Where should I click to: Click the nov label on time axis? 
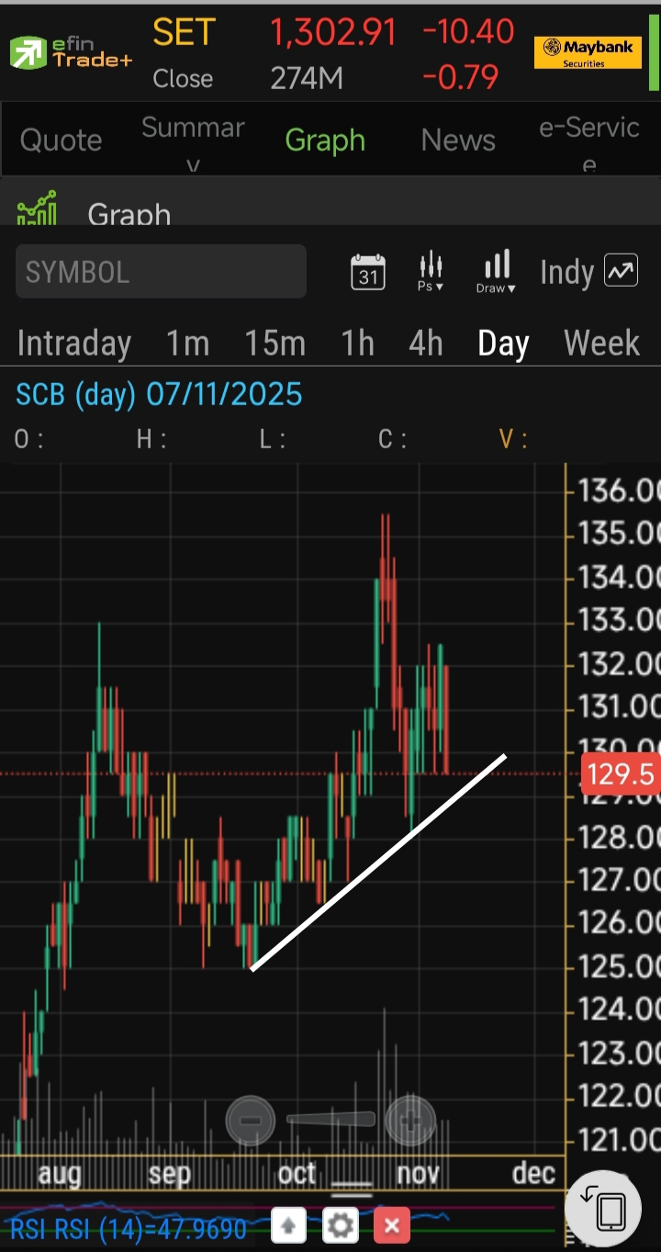[418, 1173]
